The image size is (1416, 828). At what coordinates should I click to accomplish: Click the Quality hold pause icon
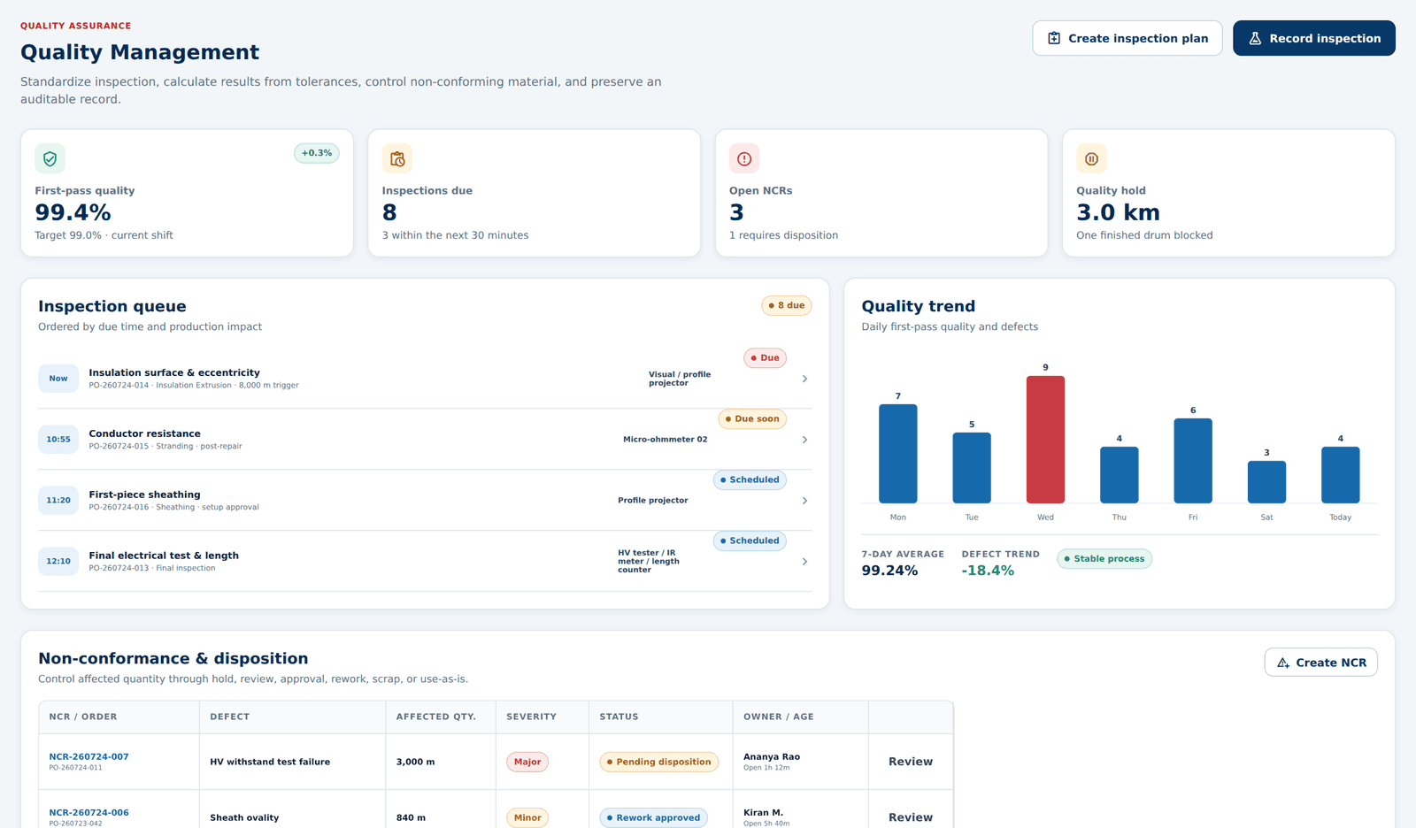coord(1091,158)
